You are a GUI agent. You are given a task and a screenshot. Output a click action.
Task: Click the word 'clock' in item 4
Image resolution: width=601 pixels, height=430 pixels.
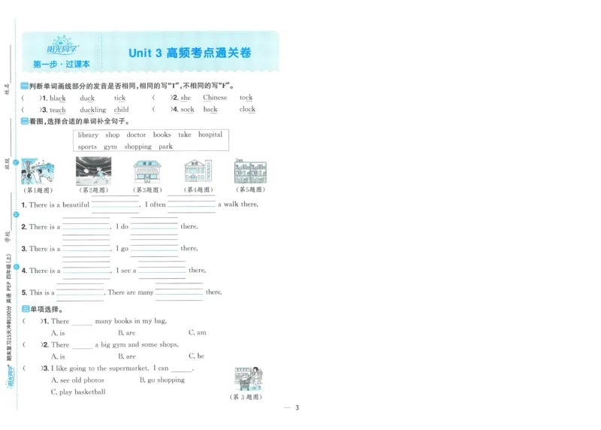[x=247, y=109]
